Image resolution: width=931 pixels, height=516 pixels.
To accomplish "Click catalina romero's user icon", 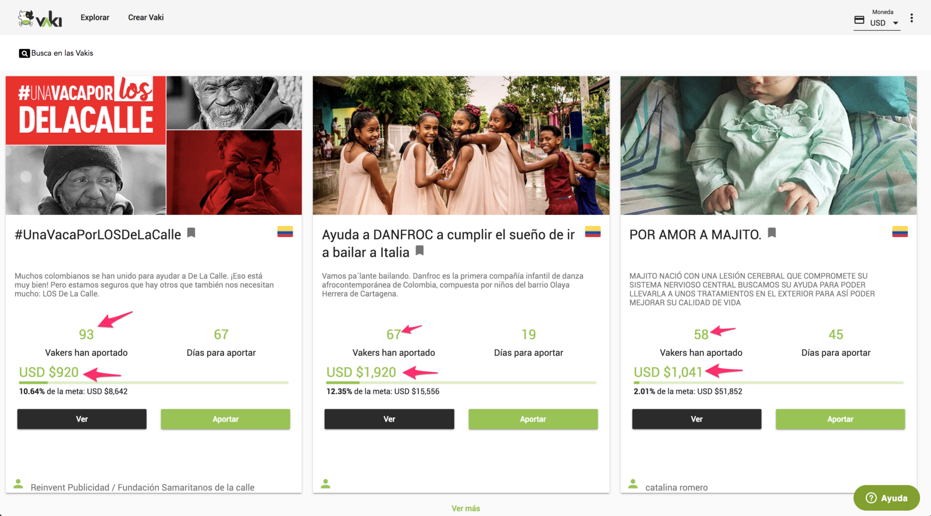I will (633, 484).
